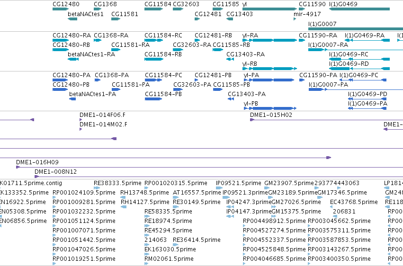Click the CG13403 gene label

click(240, 14)
